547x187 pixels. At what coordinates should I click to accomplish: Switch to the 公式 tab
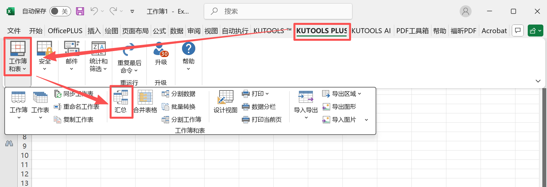coord(159,31)
